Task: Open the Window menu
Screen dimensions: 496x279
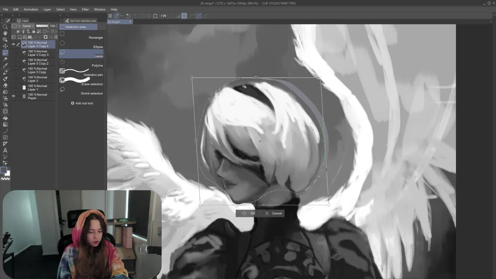Action: [100, 9]
